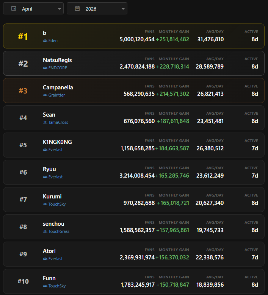Click avg/day value 22,338,576
Image resolution: width=268 pixels, height=295 pixels.
210,258
